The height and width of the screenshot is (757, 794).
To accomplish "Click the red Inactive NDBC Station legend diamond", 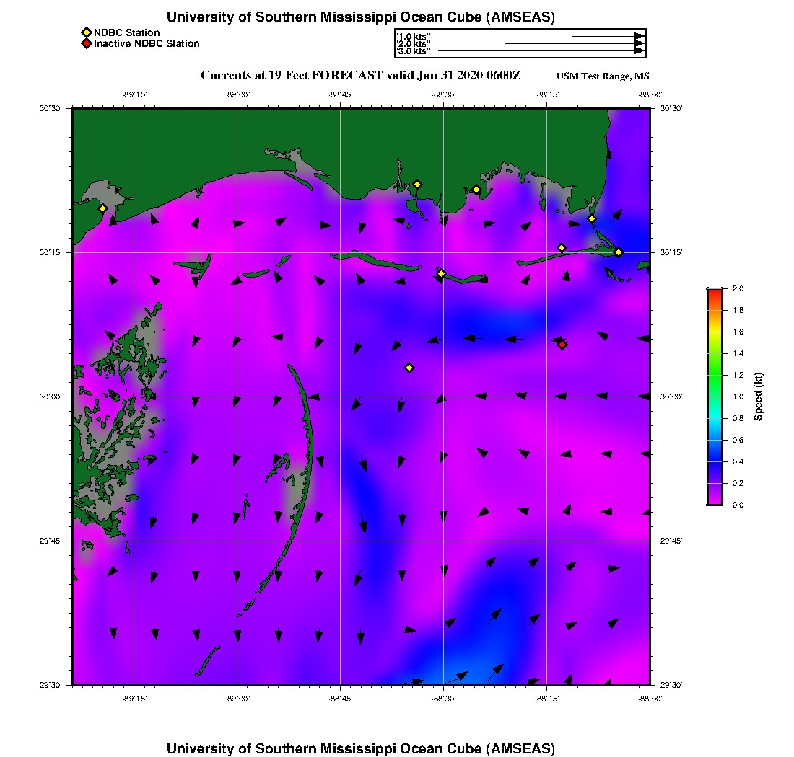I will pos(86,44).
